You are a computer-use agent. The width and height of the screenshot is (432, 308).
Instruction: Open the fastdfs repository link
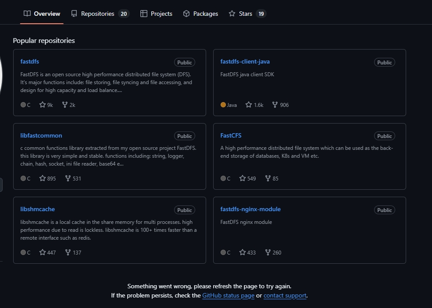(x=30, y=61)
